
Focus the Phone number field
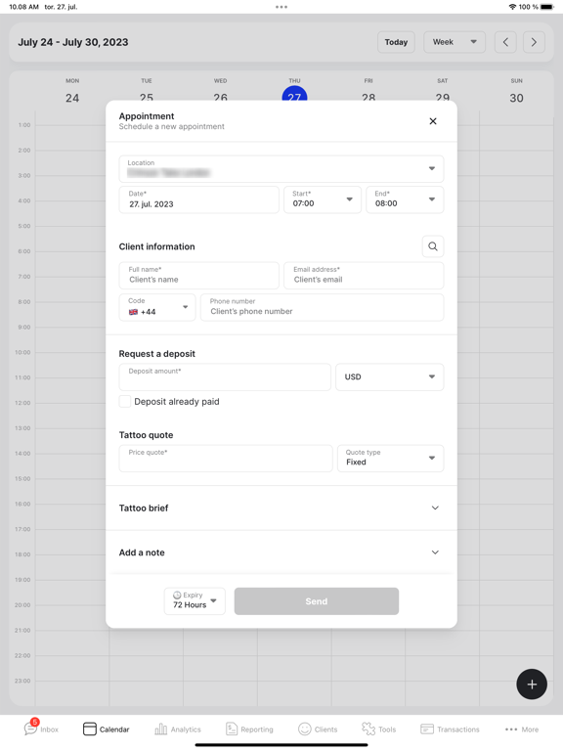coord(322,307)
